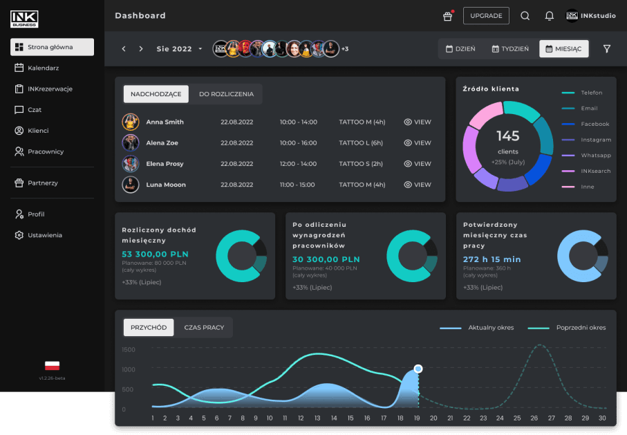The height and width of the screenshot is (435, 627).
Task: Click the Partnerzy gift icon
Action: [19, 183]
